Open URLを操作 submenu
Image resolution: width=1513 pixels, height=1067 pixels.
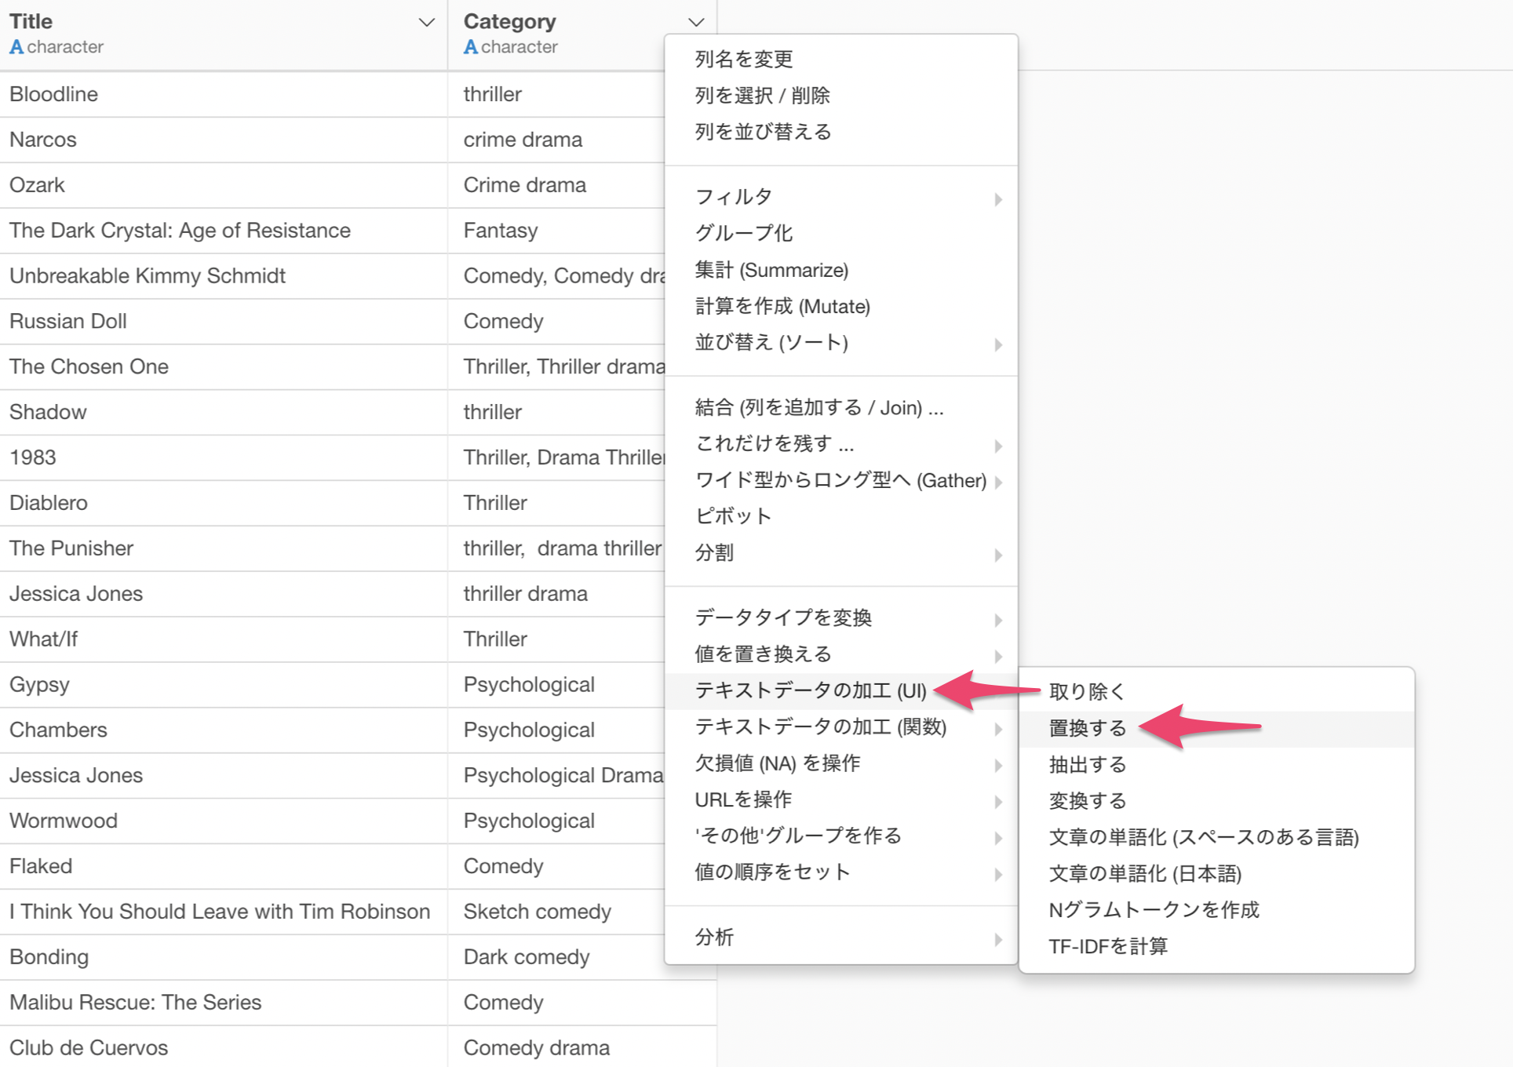pos(841,799)
